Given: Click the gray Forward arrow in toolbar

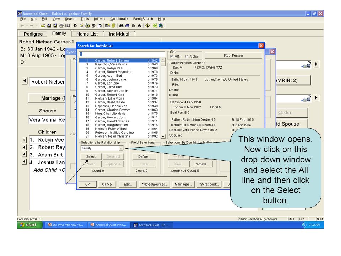Looking at the screenshot, I should [x=32, y=26].
